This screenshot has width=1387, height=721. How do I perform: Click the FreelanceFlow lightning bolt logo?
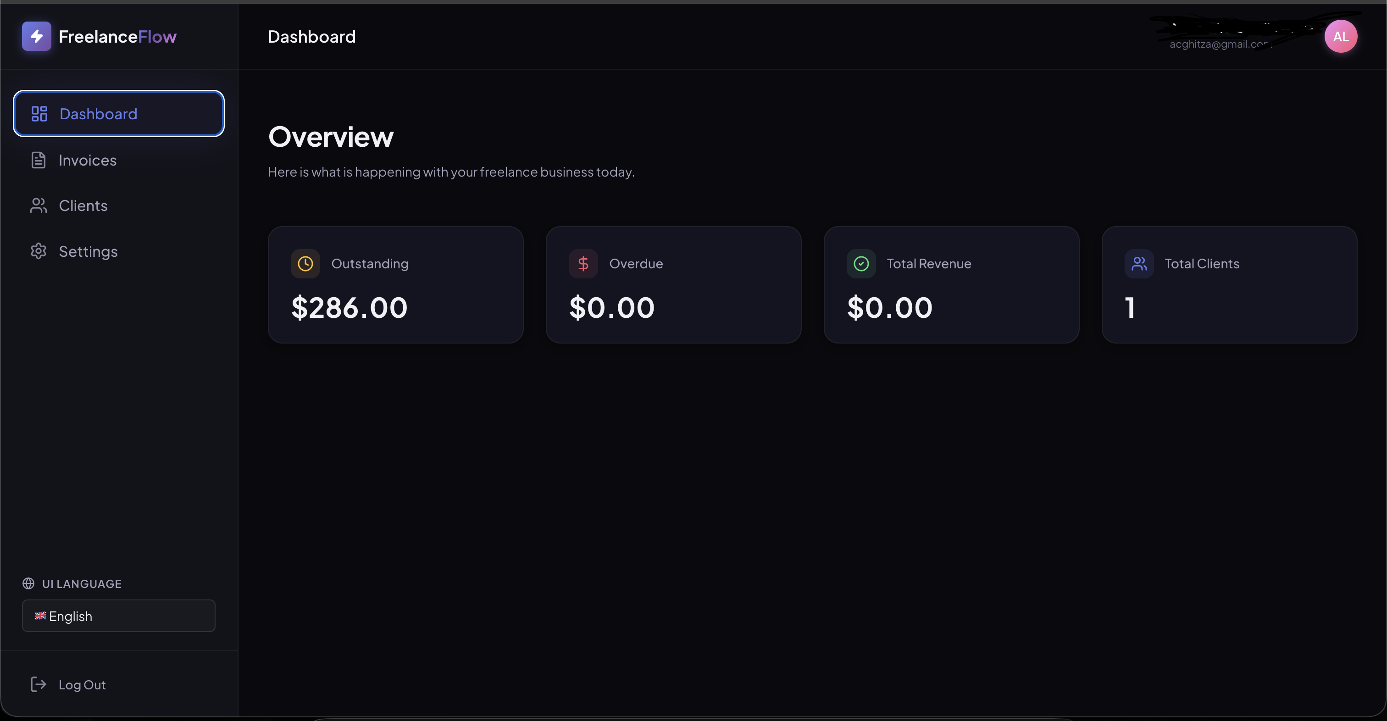click(37, 36)
